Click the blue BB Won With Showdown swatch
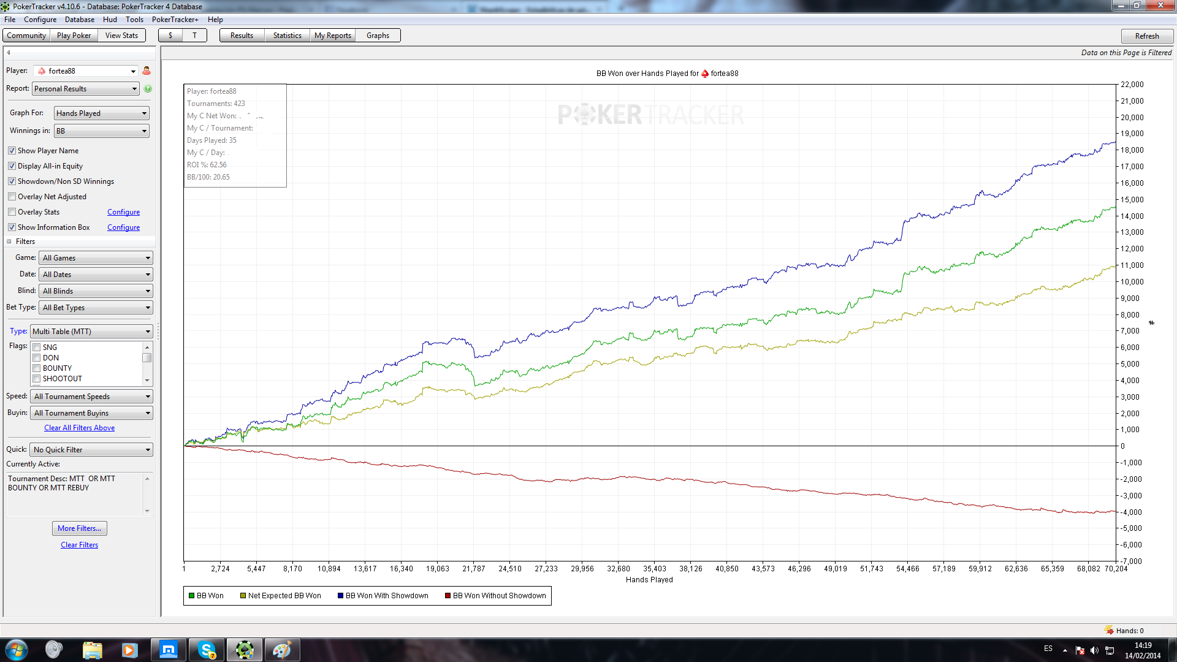The width and height of the screenshot is (1177, 662). click(341, 596)
